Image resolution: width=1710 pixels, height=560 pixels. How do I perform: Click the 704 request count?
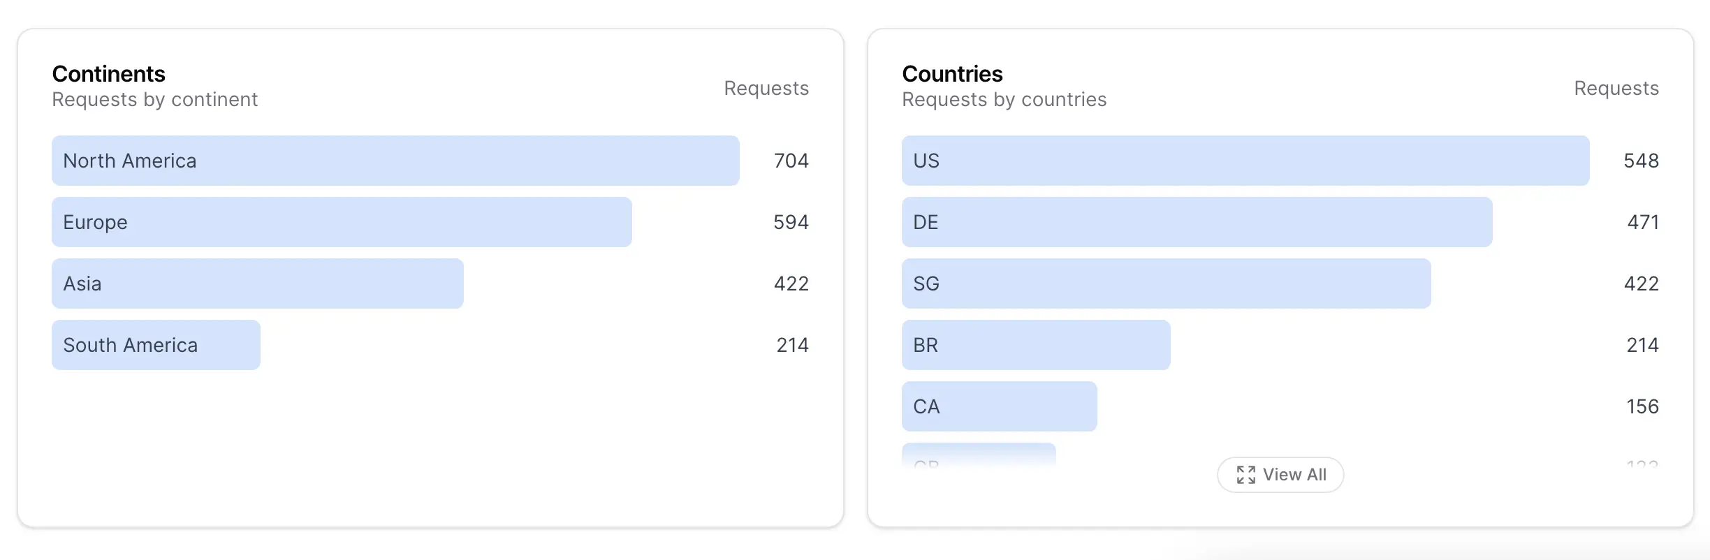pos(791,161)
